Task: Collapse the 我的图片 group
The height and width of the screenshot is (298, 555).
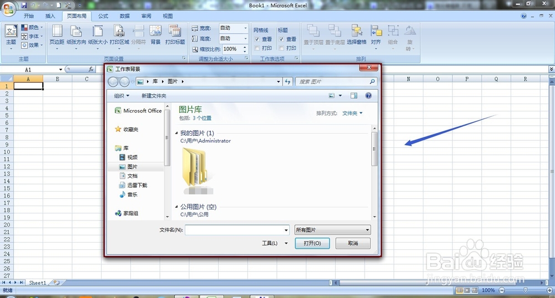Action: [x=176, y=133]
